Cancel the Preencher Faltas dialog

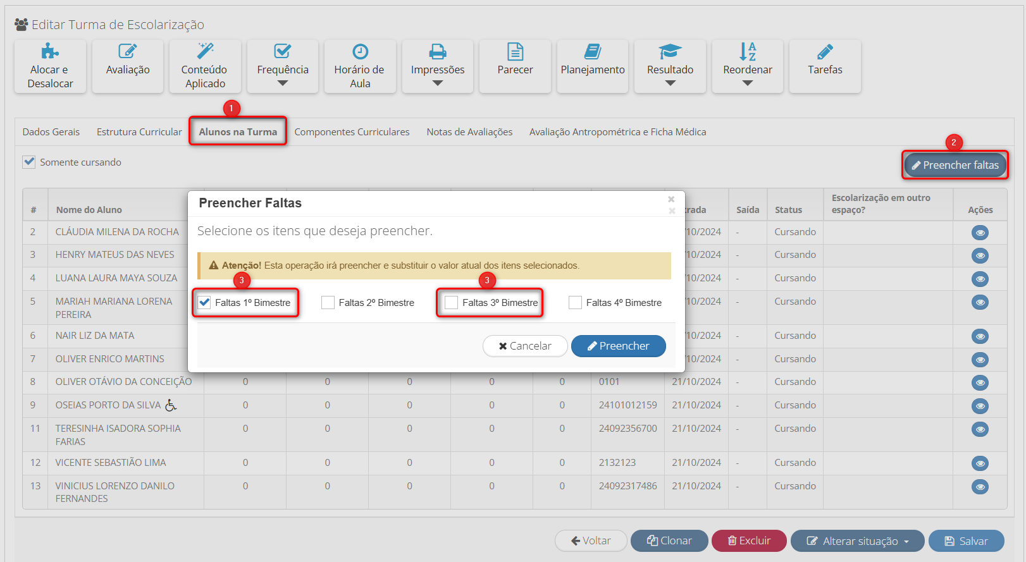point(525,346)
